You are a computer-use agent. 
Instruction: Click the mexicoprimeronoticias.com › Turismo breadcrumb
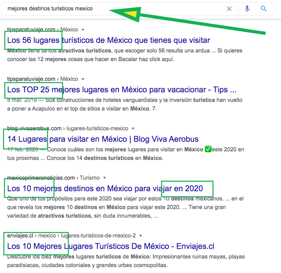53,178
